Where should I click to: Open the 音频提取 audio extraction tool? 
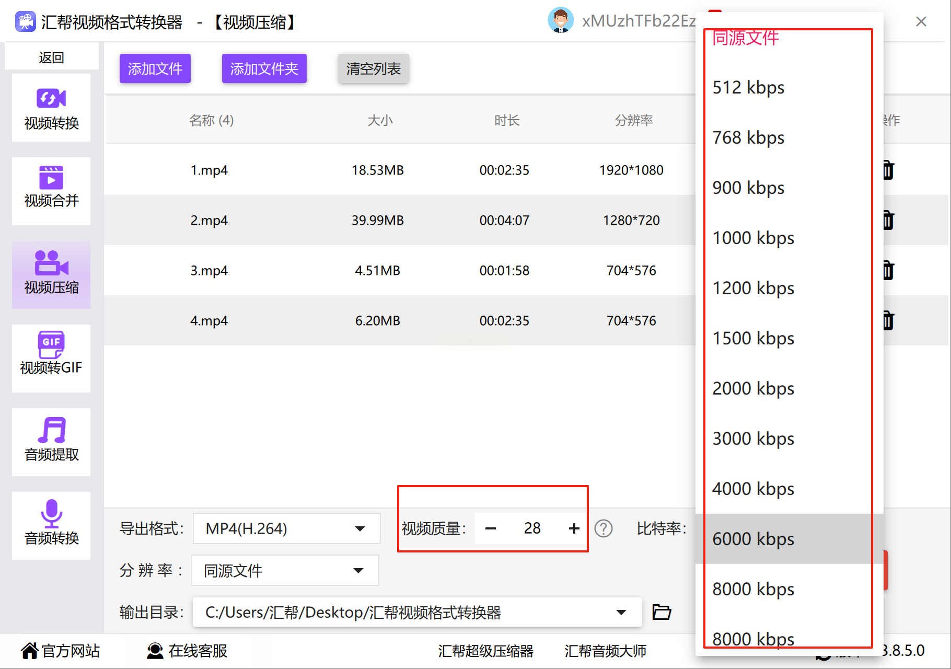(51, 442)
